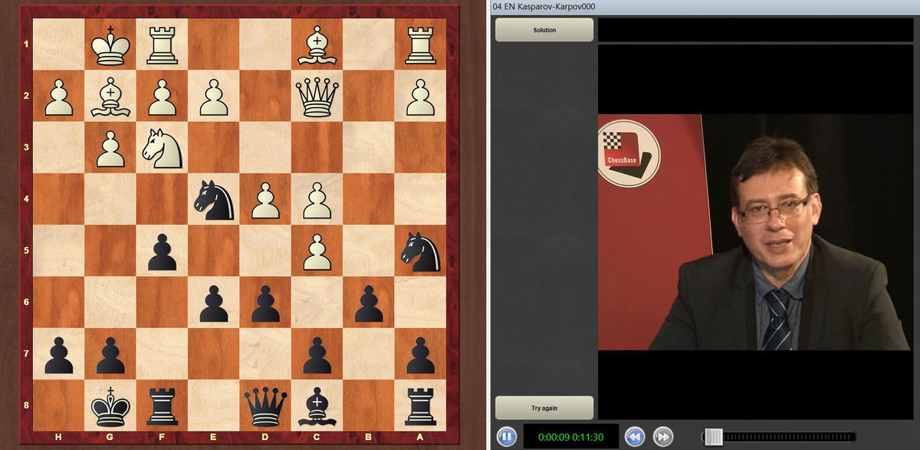920x450 pixels.
Task: Select the black knight on e4
Action: (213, 199)
